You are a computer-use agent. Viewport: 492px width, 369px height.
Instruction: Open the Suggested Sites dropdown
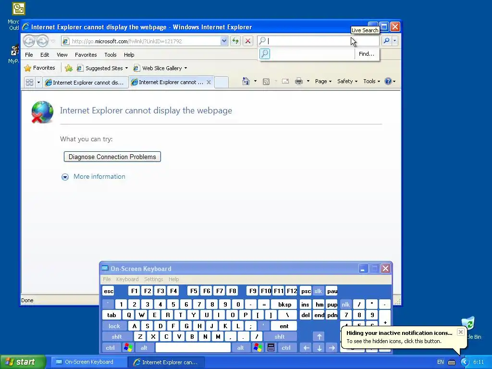[x=103, y=68]
